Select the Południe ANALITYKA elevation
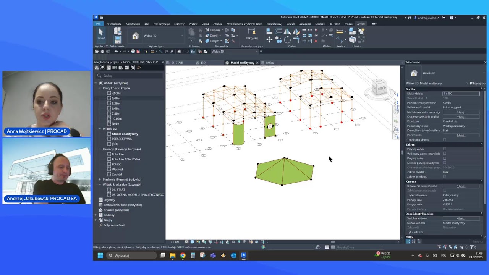This screenshot has height=275, width=489. [x=126, y=159]
